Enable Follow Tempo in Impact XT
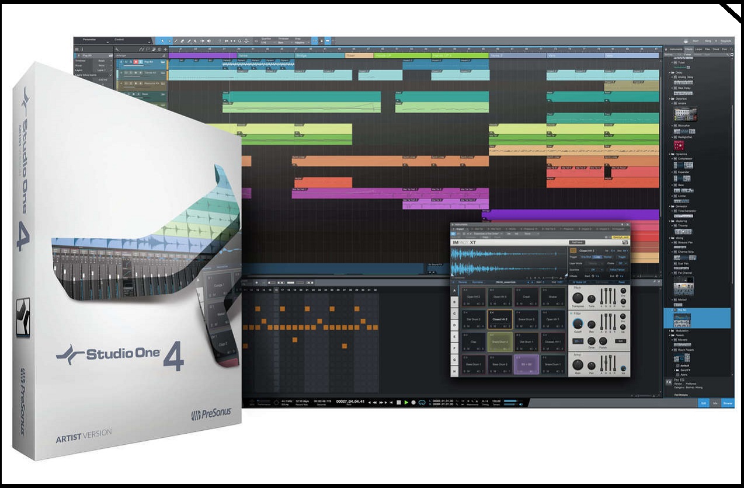The width and height of the screenshot is (744, 488). pos(617,270)
